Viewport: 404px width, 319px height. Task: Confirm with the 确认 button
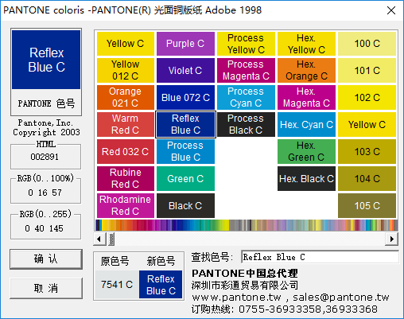tap(46, 259)
